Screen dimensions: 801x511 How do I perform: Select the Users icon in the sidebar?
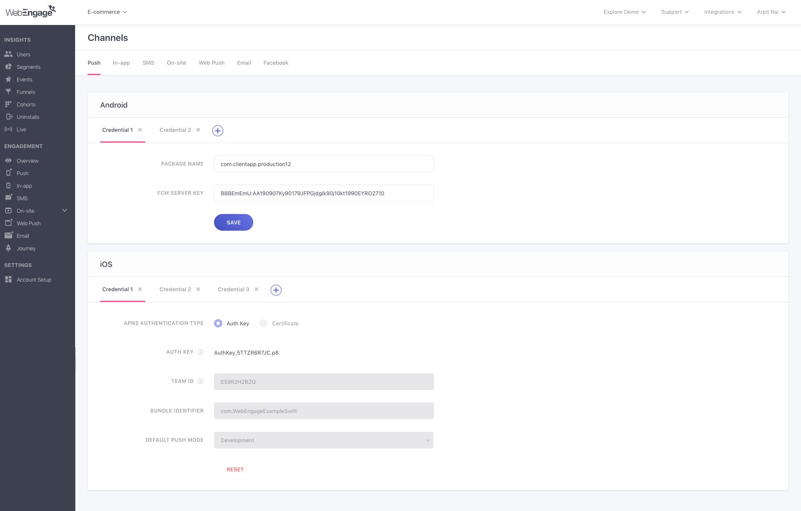pos(9,54)
